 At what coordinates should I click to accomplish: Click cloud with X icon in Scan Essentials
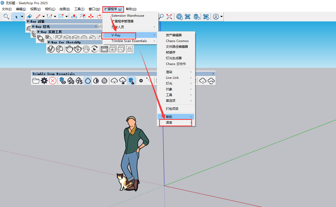pos(114,81)
